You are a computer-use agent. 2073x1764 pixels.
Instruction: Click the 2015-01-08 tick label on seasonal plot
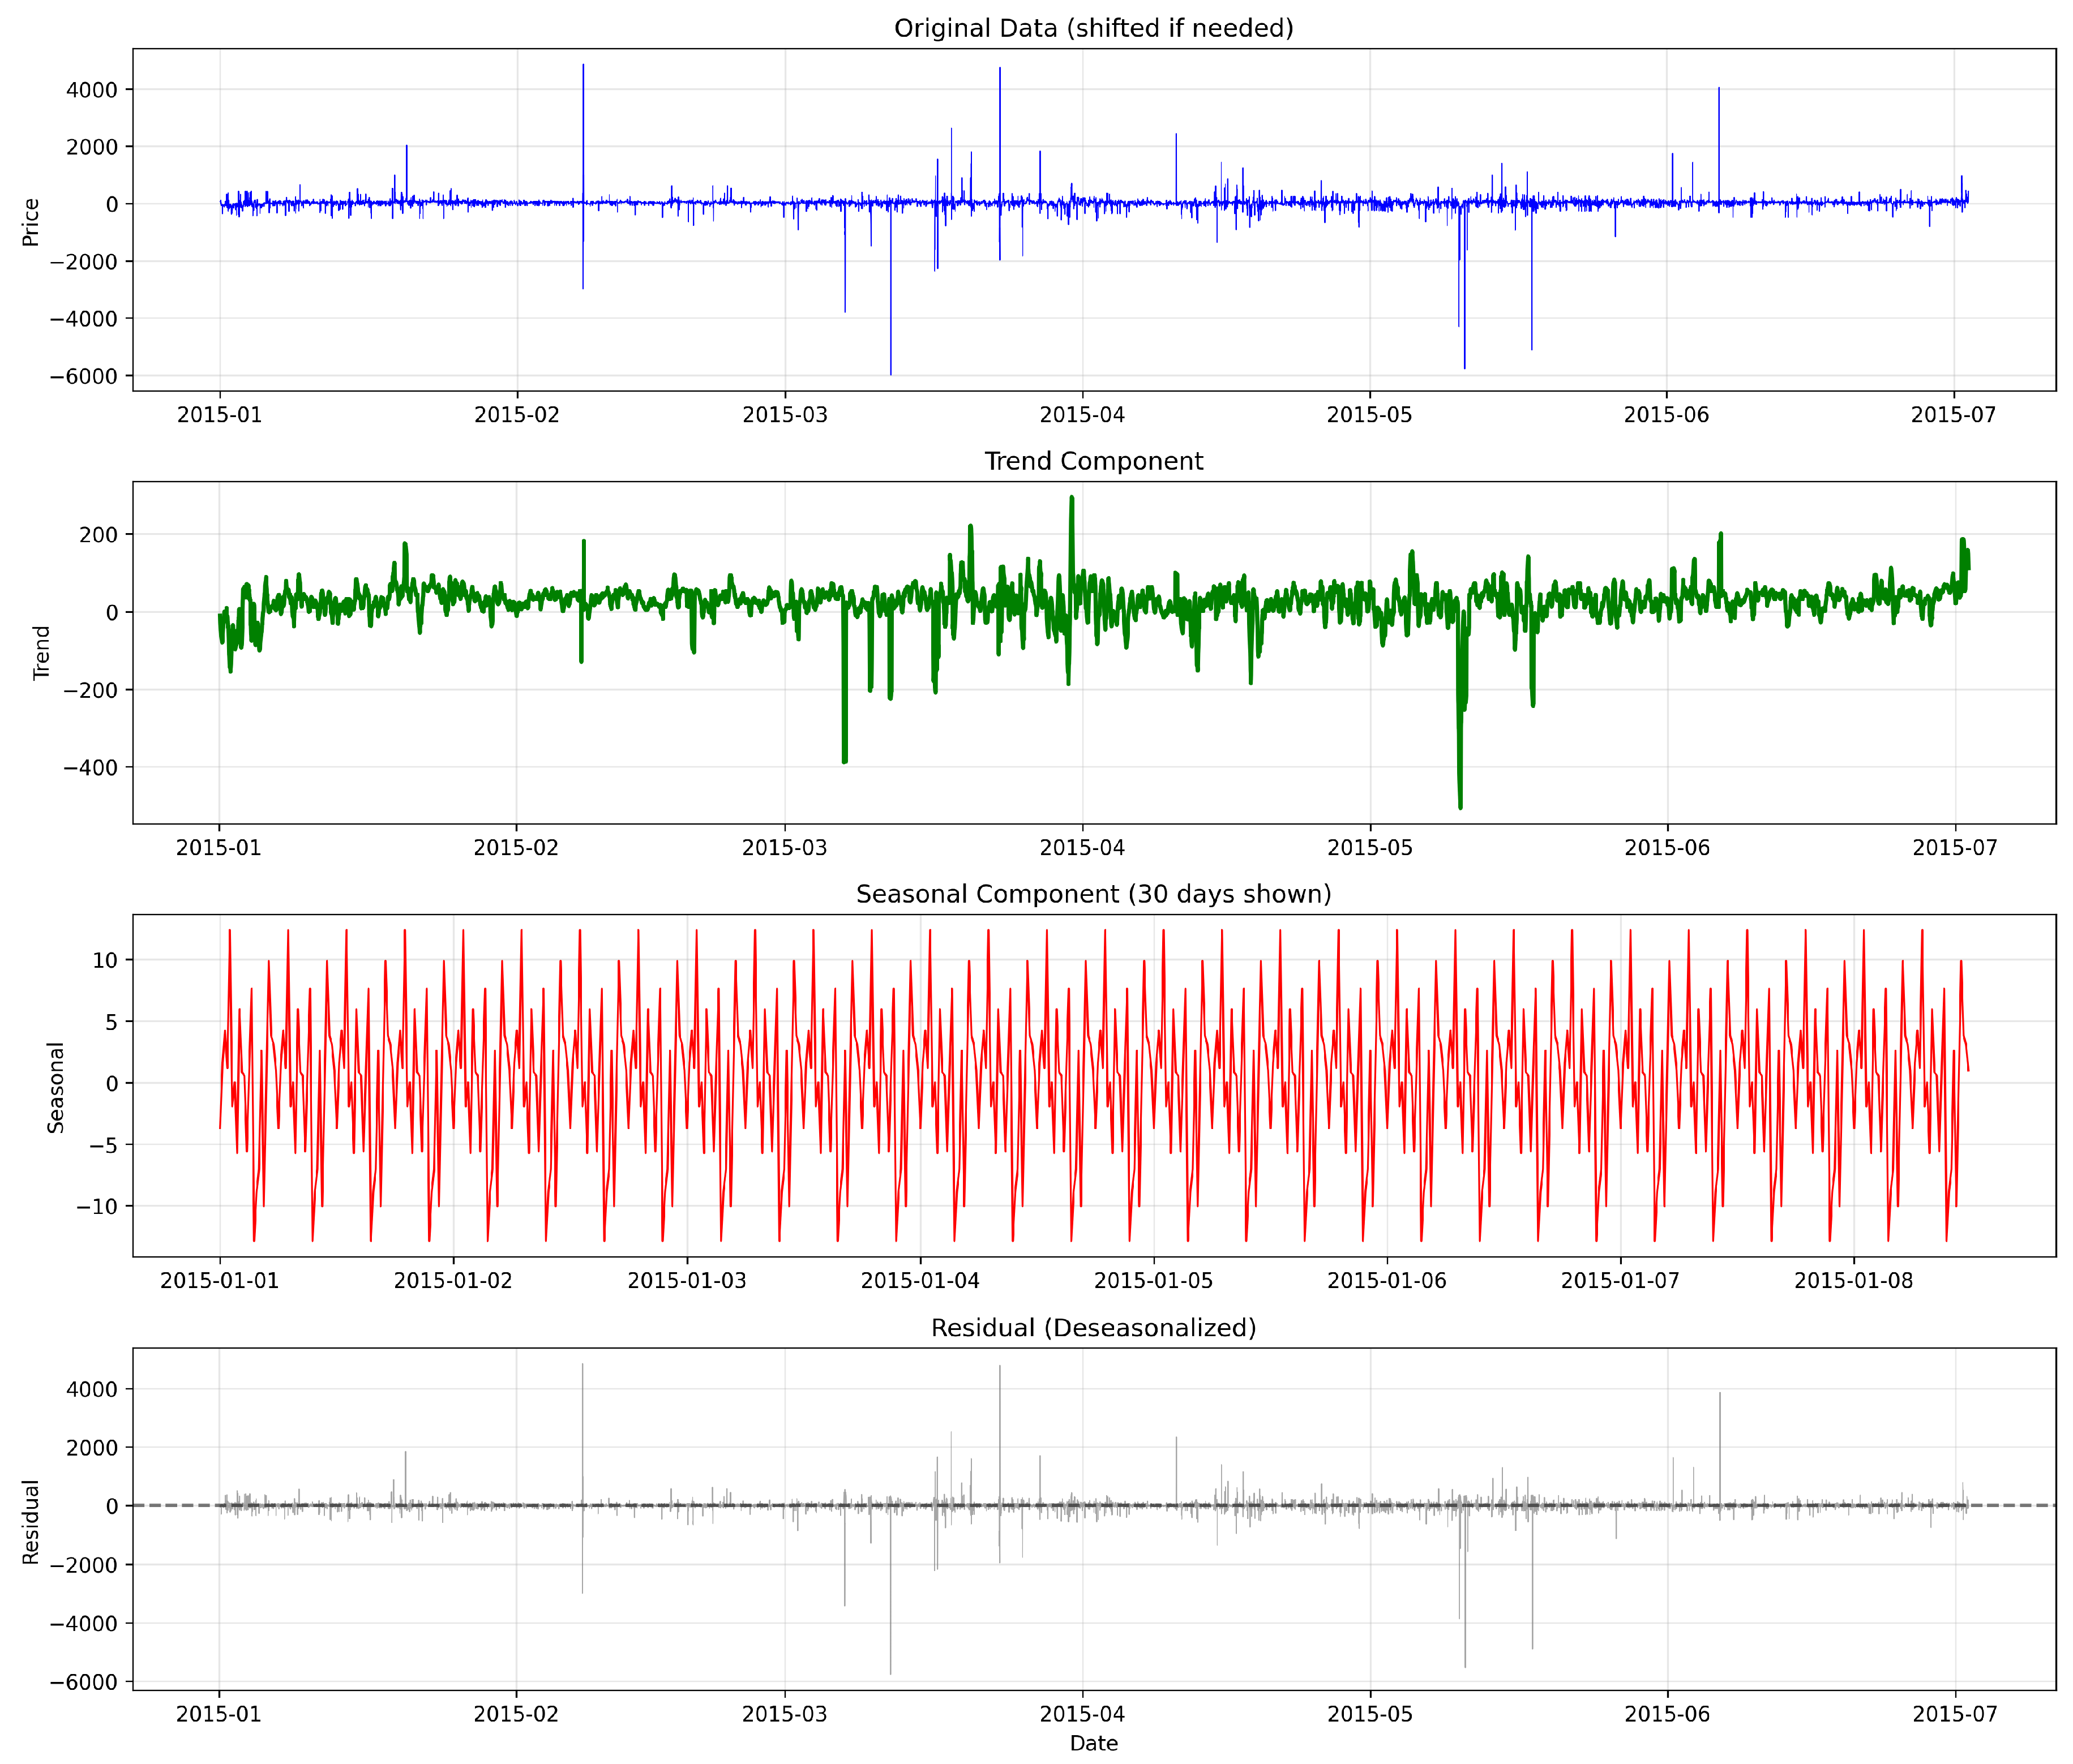click(1853, 1281)
